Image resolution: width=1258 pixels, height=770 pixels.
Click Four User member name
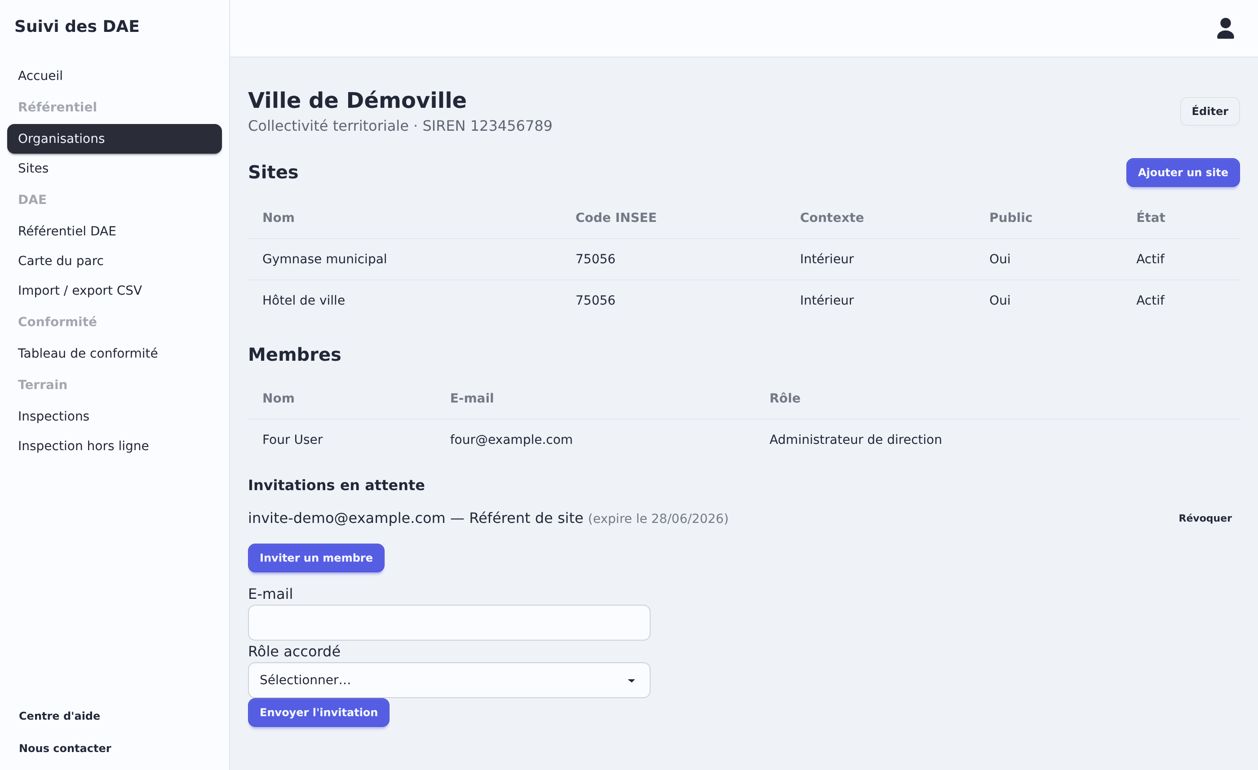(x=292, y=440)
